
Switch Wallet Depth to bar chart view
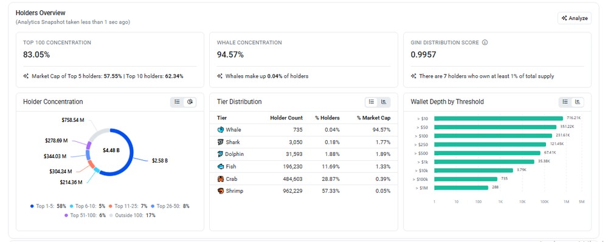[578, 102]
